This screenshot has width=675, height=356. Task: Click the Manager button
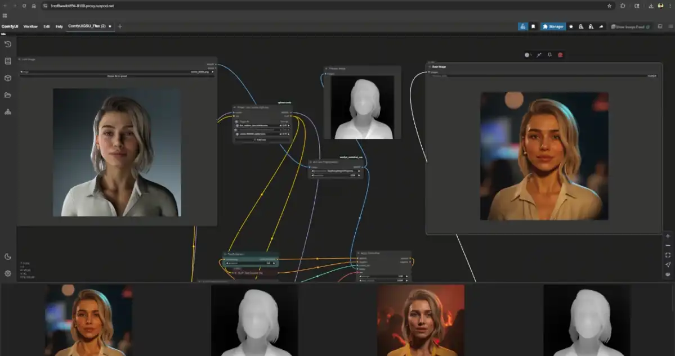click(x=553, y=26)
